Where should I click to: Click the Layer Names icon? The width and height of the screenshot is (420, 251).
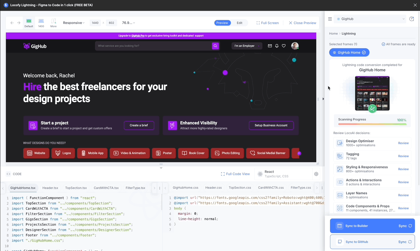click(x=340, y=195)
